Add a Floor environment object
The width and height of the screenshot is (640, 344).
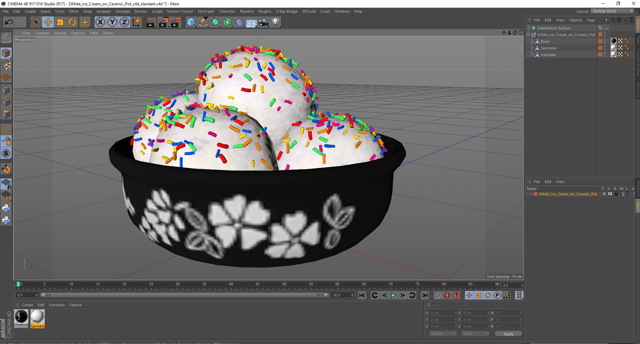(251, 22)
